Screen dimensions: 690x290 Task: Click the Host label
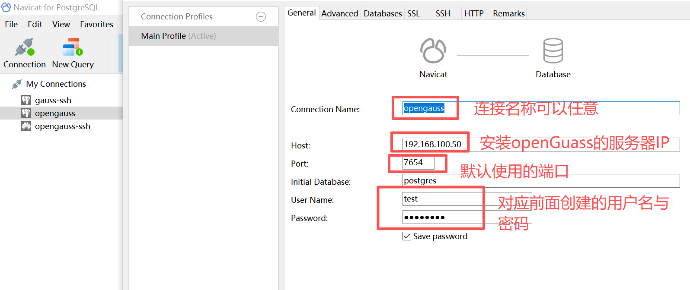(x=300, y=145)
